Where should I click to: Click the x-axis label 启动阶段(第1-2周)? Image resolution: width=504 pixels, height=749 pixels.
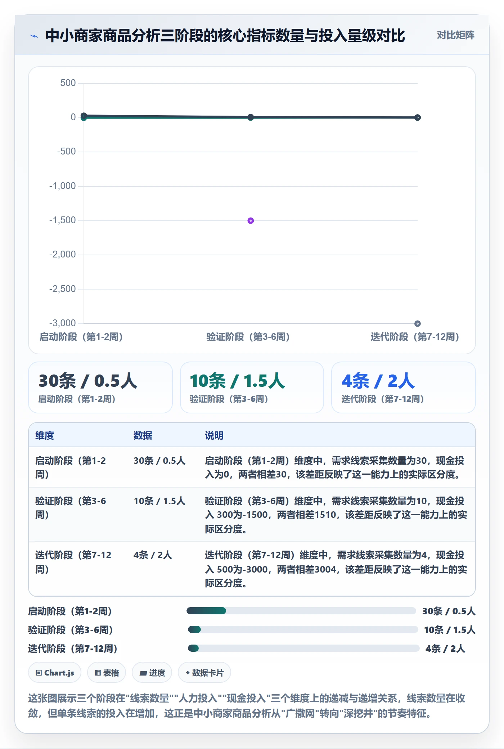pos(81,337)
